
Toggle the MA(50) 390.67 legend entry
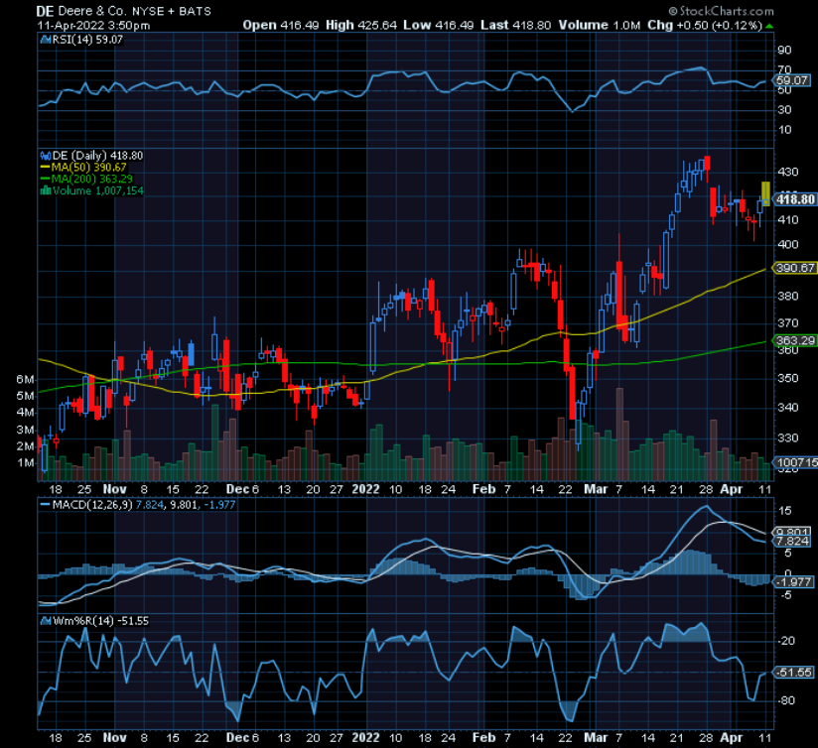click(89, 167)
